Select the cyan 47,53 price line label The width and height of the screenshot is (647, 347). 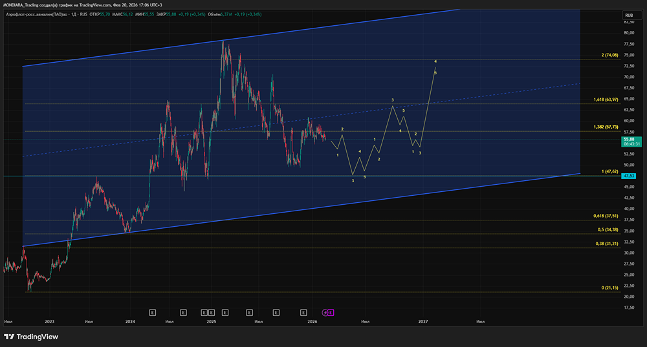[x=628, y=176]
